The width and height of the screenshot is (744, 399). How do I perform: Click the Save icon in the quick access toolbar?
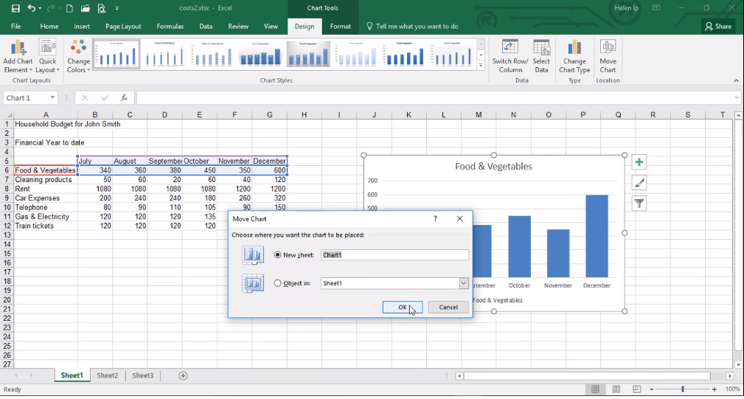tap(15, 8)
